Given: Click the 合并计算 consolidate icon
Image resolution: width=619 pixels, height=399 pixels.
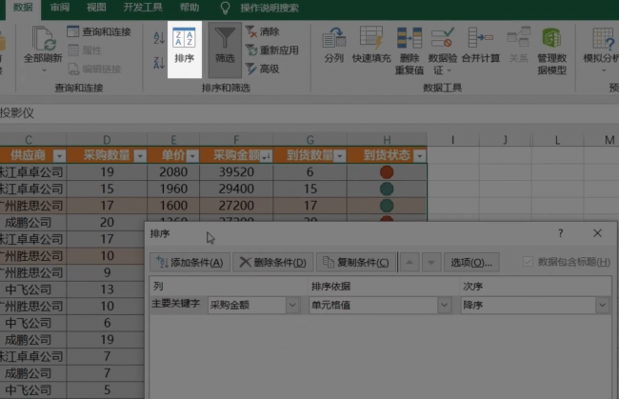Looking at the screenshot, I should 480,38.
